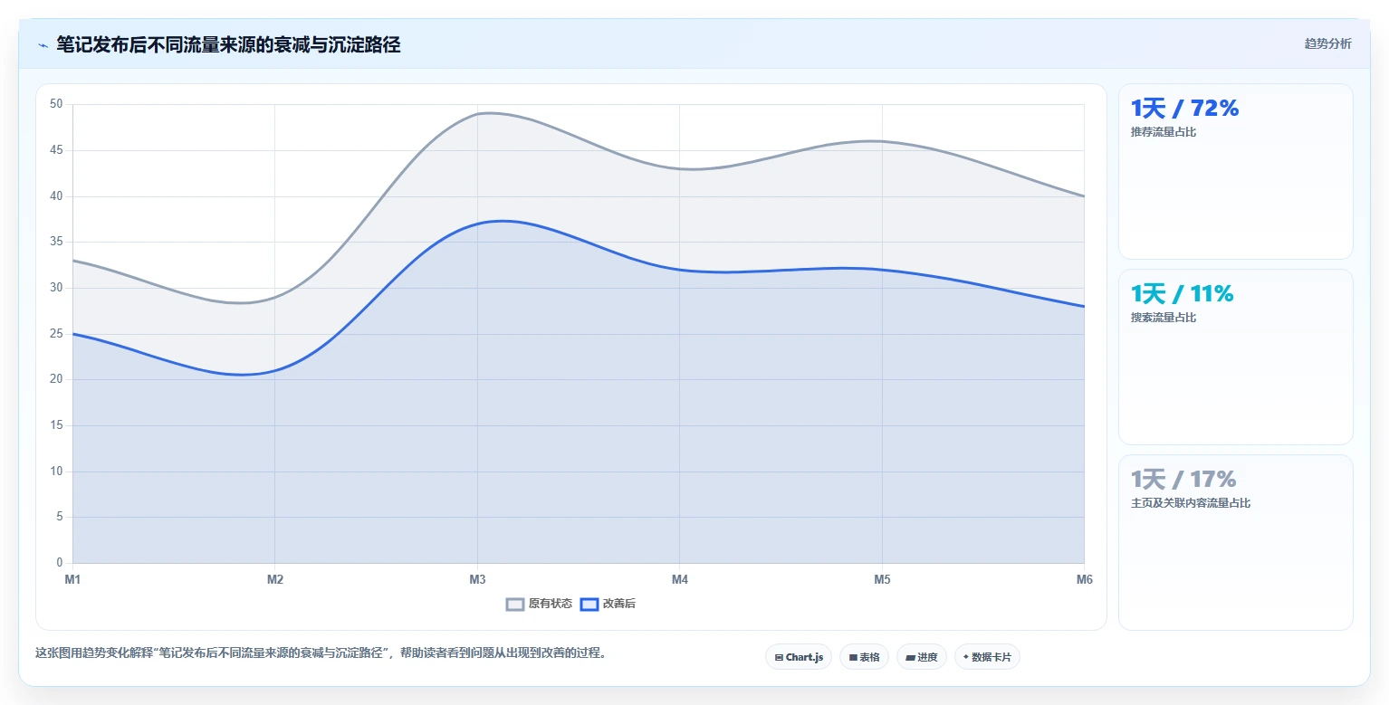Click the M5 label on the x-axis
The height and width of the screenshot is (705, 1389).
click(882, 580)
